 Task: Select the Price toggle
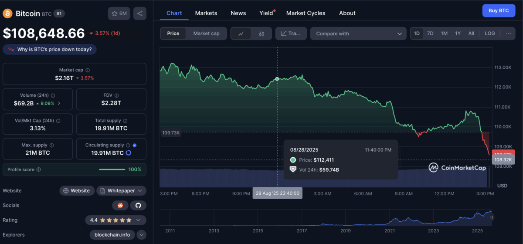173,34
